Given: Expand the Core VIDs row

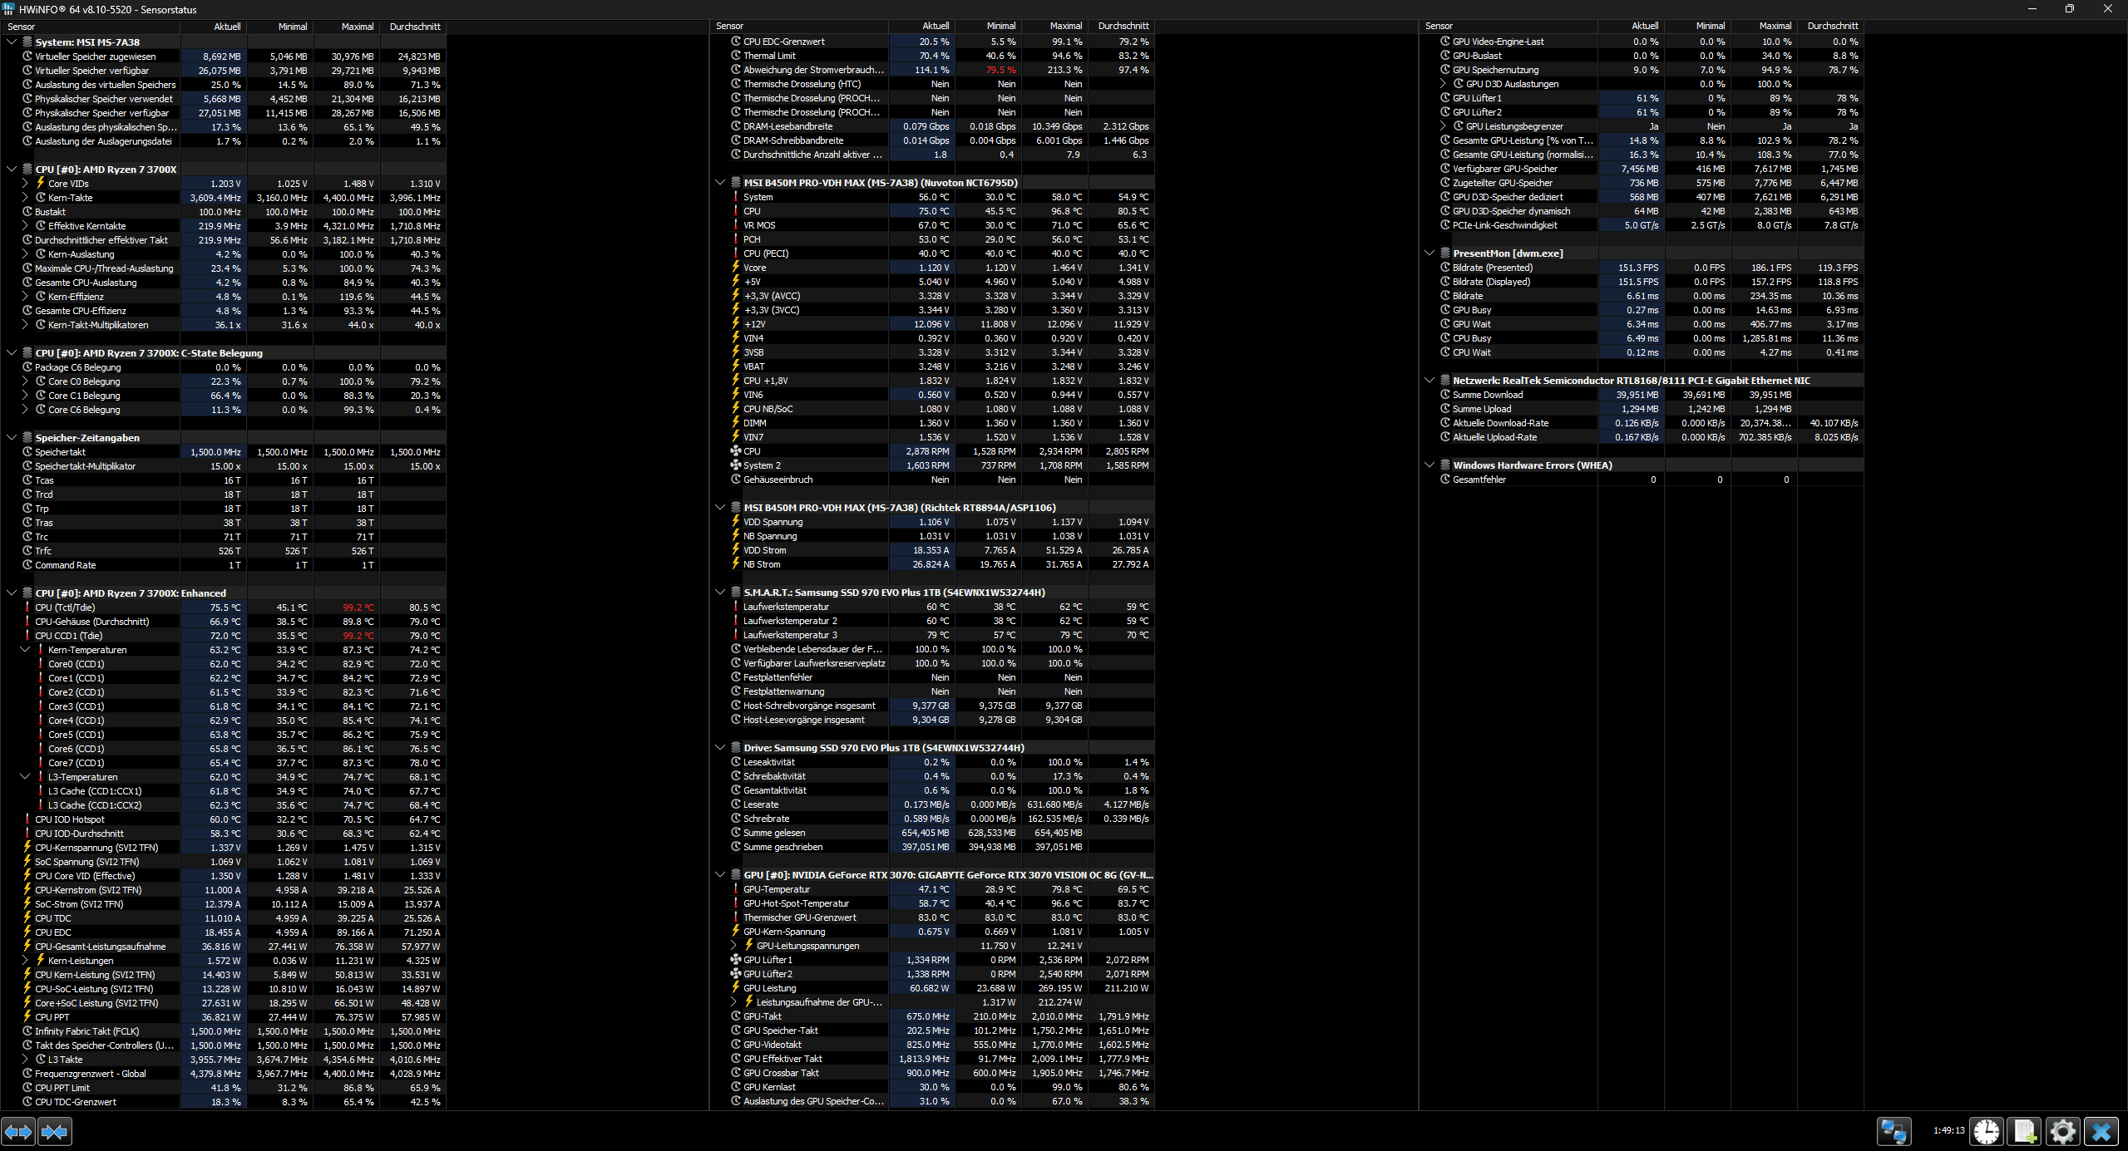Looking at the screenshot, I should pos(25,184).
